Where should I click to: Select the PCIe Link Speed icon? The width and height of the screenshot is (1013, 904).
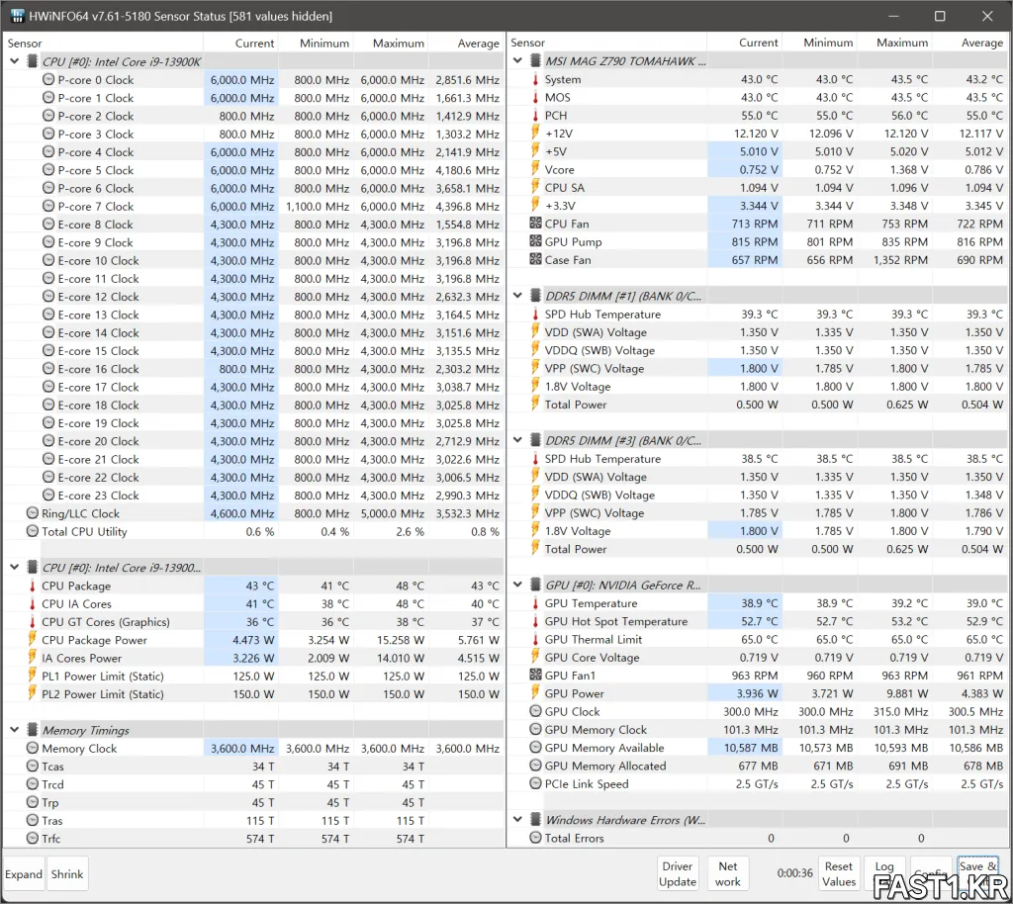click(x=535, y=784)
